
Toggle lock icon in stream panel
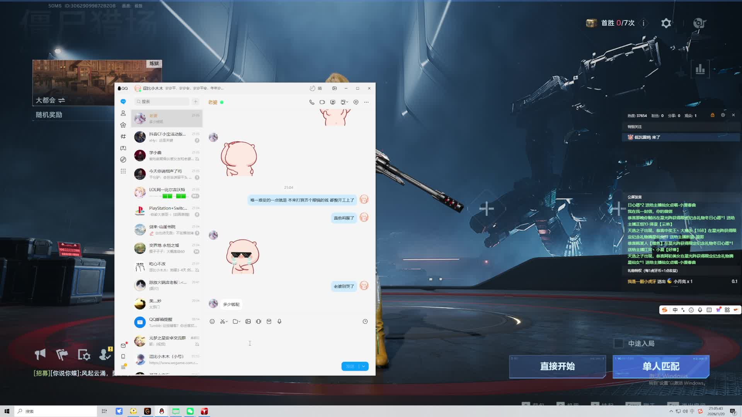click(x=712, y=115)
